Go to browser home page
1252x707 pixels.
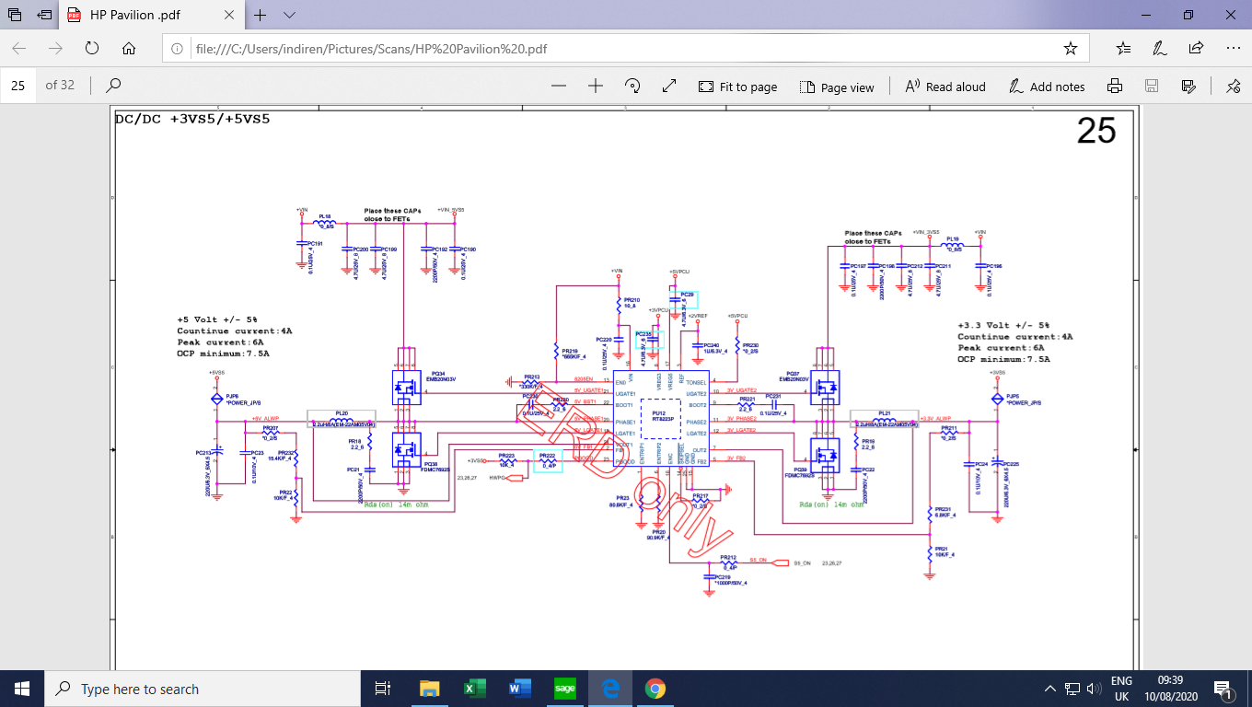coord(129,48)
